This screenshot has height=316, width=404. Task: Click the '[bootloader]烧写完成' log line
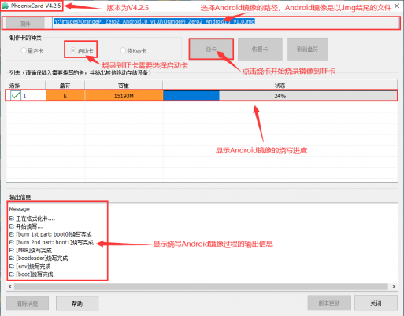point(39,259)
